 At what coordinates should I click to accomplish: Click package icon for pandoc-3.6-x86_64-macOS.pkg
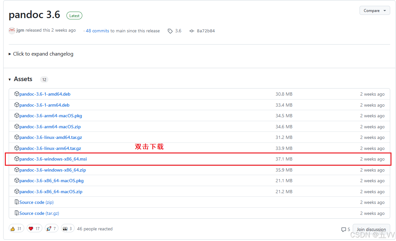click(17, 181)
